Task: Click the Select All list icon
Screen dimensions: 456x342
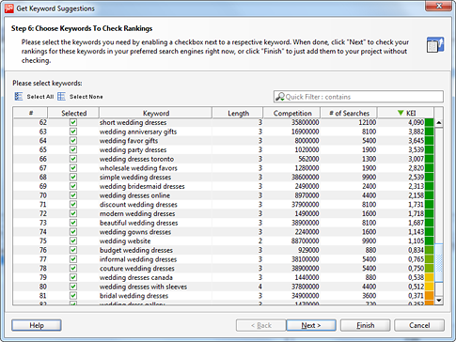Action: [x=19, y=97]
